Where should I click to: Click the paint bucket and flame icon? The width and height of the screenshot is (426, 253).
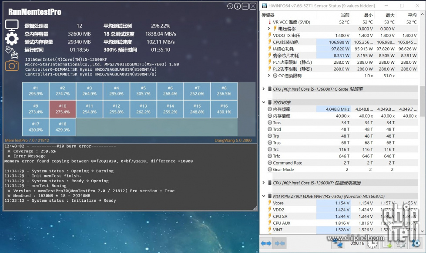12,52
